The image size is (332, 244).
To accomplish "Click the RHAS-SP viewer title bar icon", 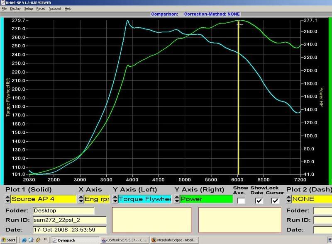I will 3,2.
